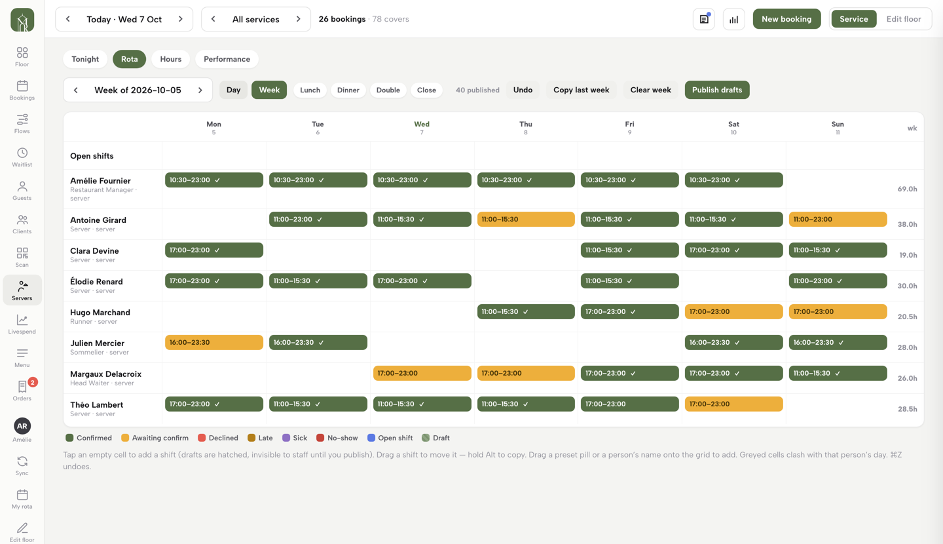Go to Guests in sidebar
The height and width of the screenshot is (544, 943).
22,190
